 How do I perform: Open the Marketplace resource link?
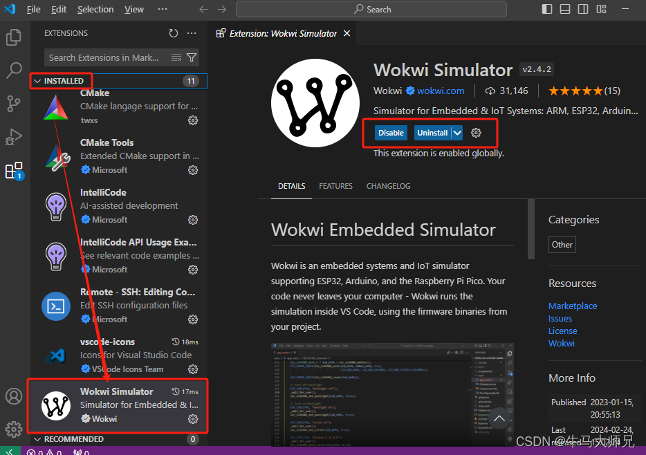tap(573, 306)
